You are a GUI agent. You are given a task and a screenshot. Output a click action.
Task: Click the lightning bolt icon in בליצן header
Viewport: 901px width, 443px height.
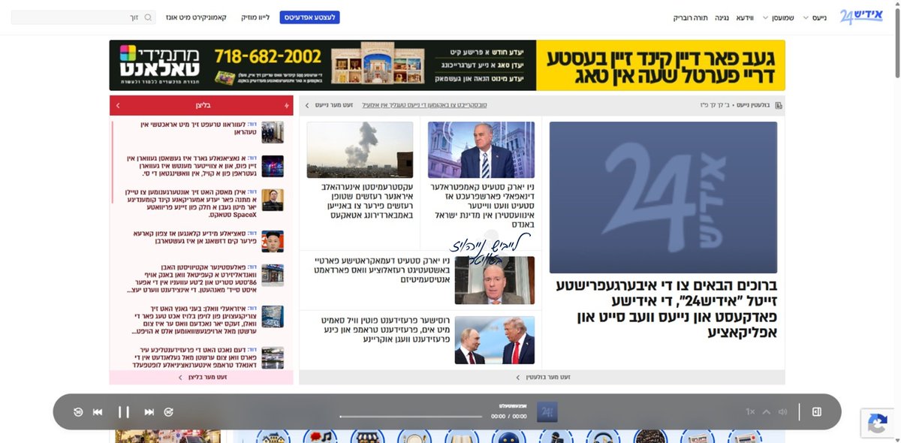coord(286,106)
